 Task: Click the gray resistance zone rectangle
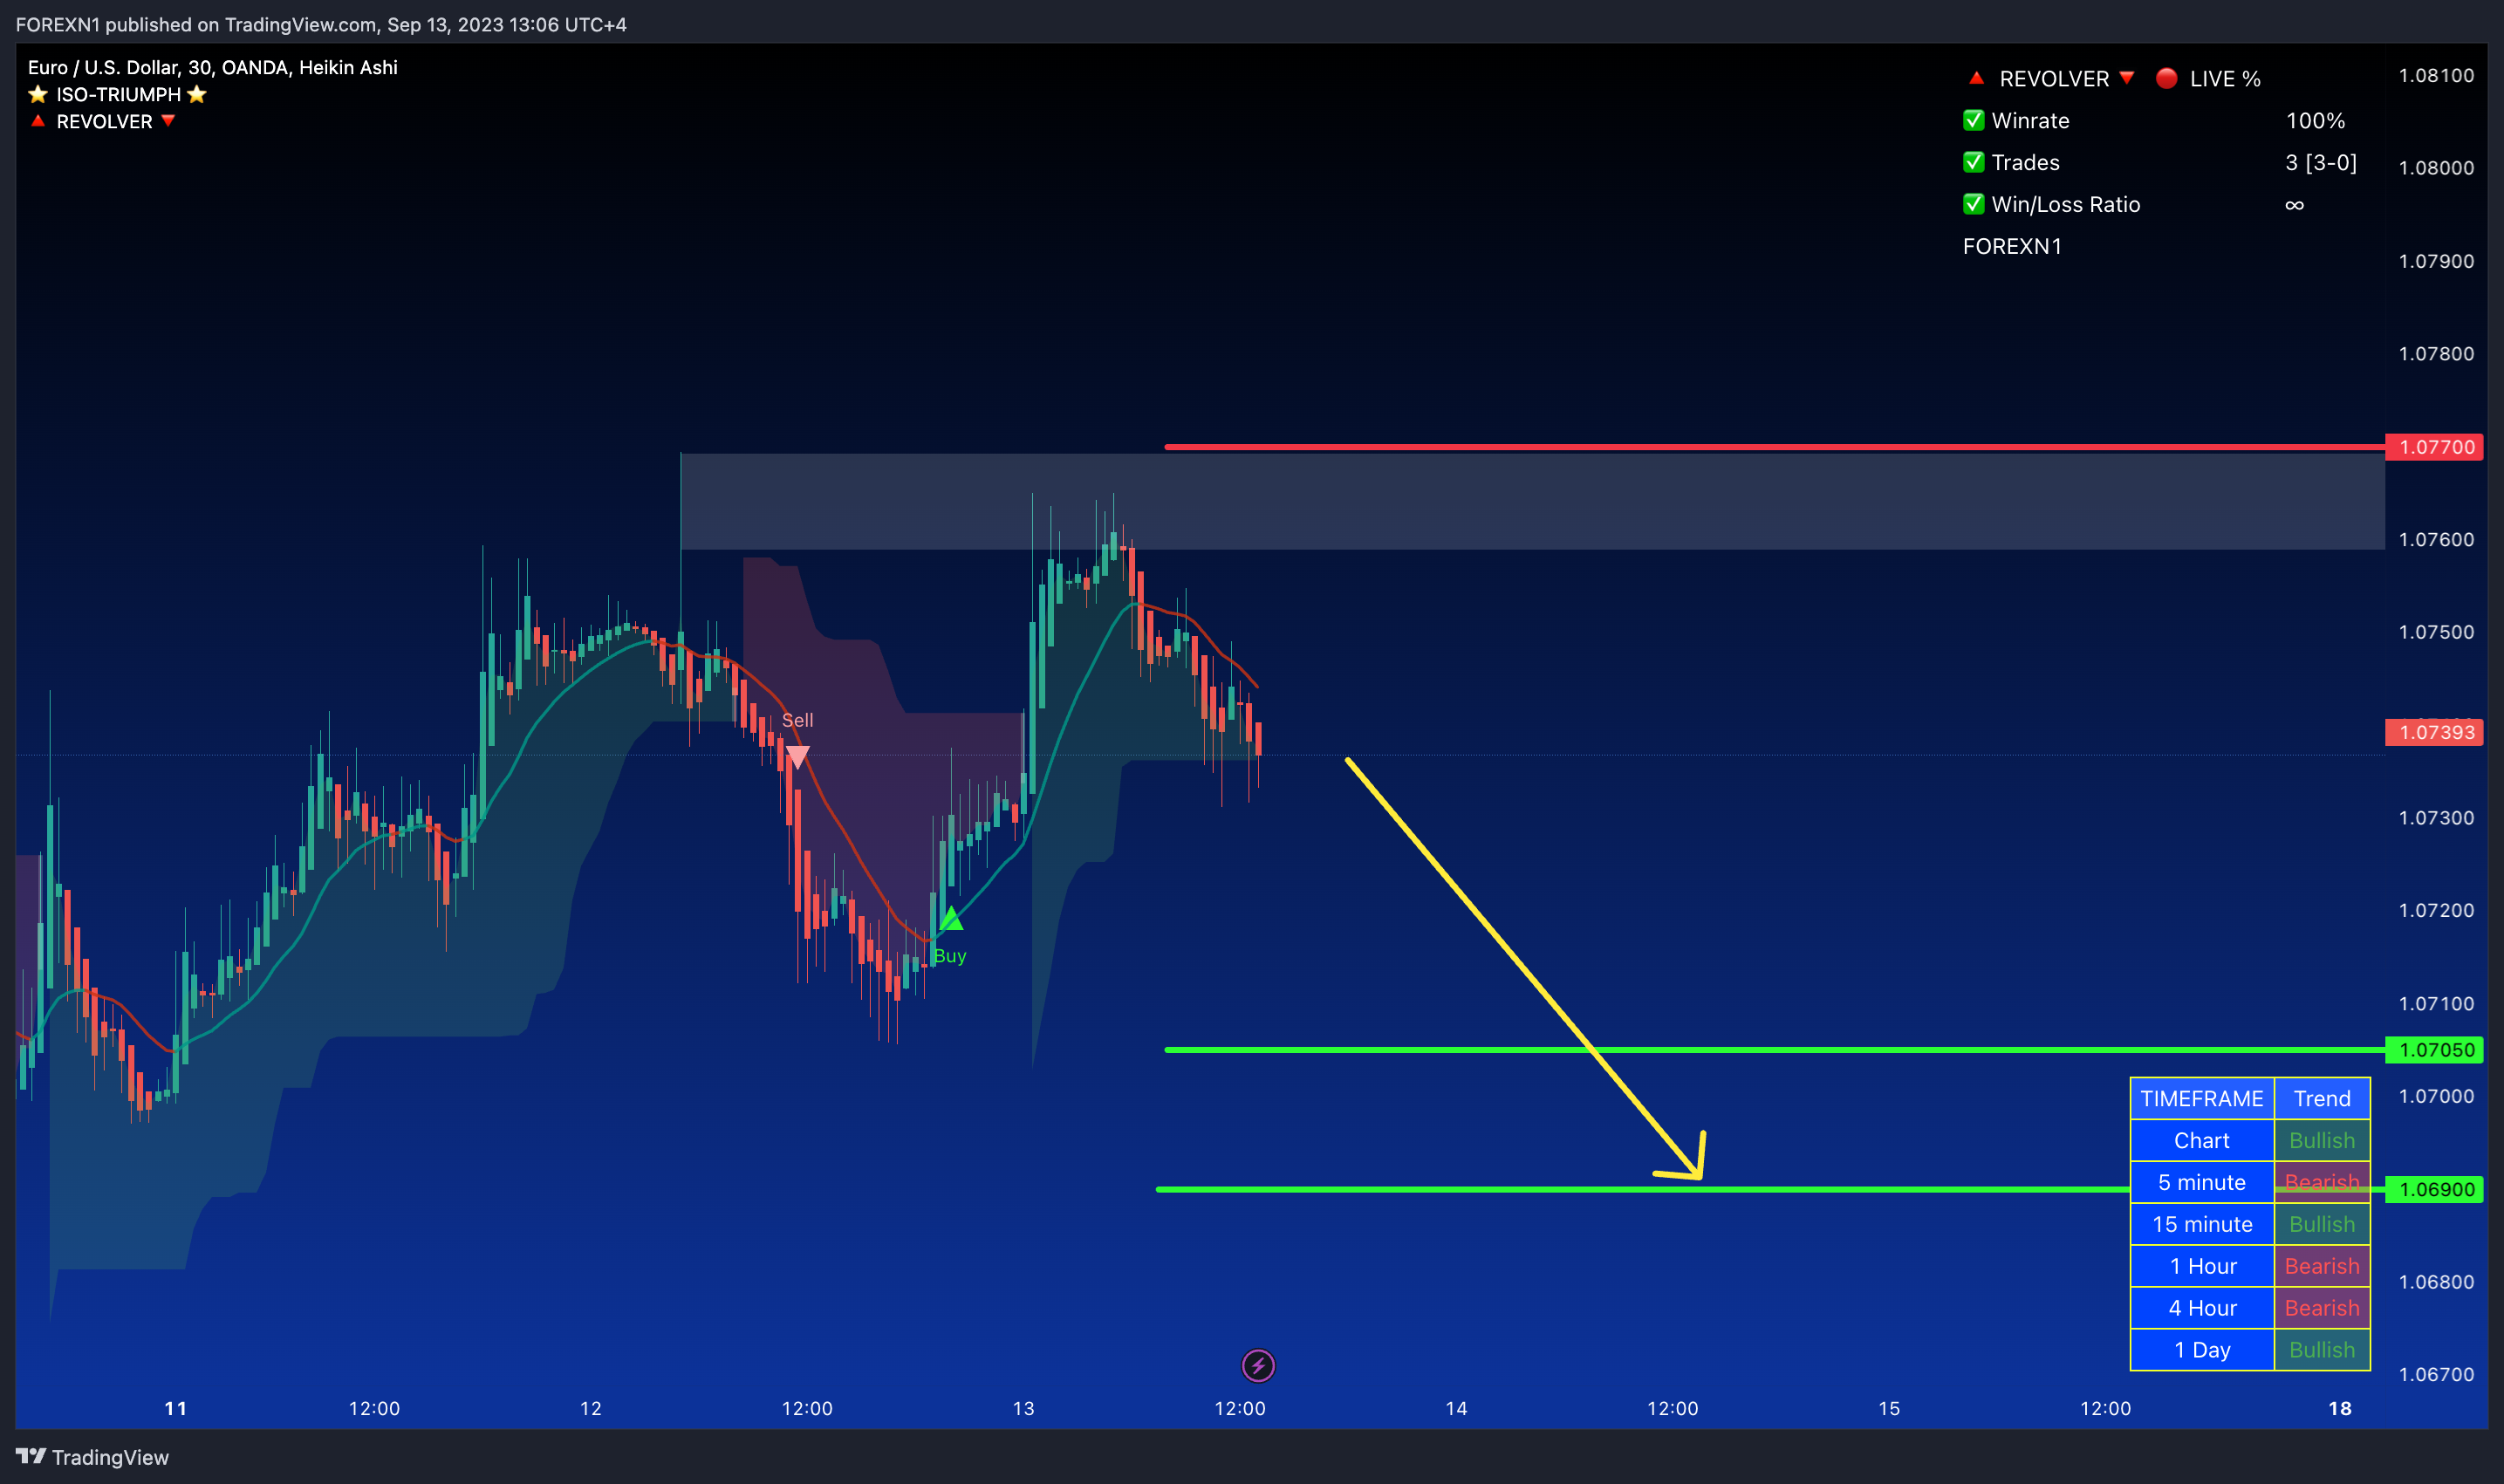(1532, 501)
